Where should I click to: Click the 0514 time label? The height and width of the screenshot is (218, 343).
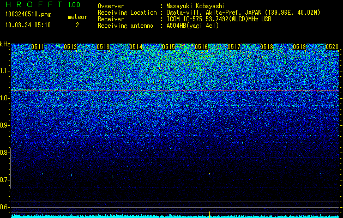click(136, 47)
